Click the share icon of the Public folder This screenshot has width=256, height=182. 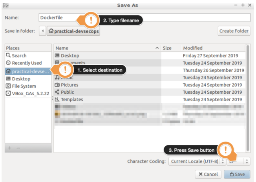57,92
